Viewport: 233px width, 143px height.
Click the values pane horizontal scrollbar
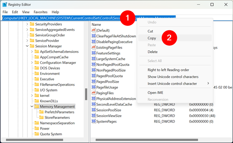pos(147,140)
